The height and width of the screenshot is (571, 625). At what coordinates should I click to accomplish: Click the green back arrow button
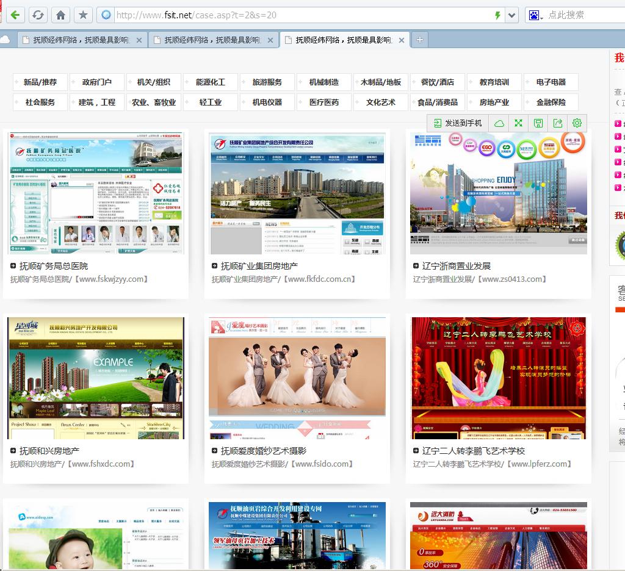point(15,15)
